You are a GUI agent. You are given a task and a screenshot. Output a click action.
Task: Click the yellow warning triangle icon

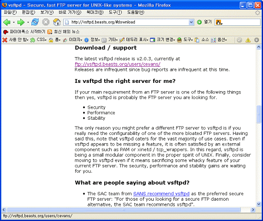point(248,40)
